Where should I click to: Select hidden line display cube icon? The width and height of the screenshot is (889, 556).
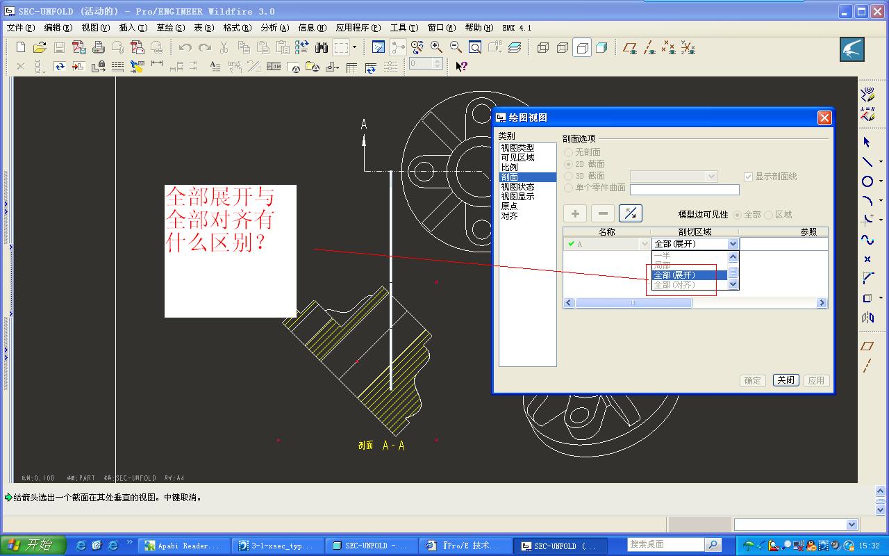coord(563,47)
